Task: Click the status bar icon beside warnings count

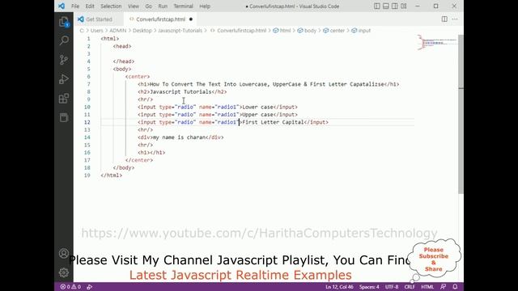Action: point(90,287)
